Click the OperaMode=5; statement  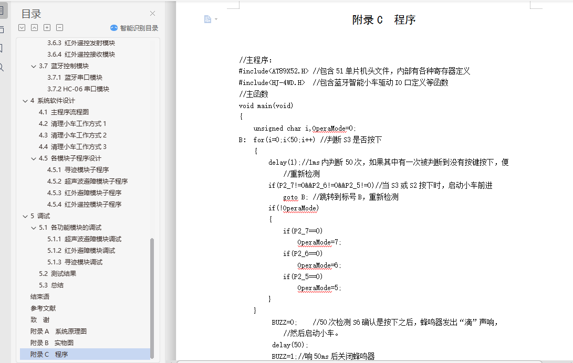pos(319,288)
